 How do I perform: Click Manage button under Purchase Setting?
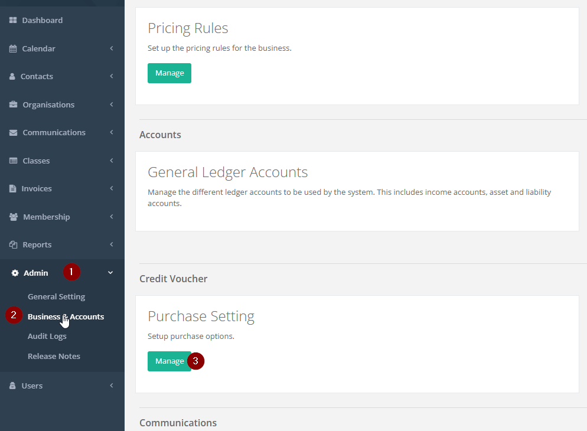tap(169, 361)
